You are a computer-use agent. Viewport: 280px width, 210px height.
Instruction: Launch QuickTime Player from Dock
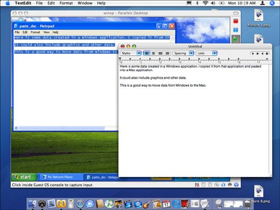click(176, 204)
